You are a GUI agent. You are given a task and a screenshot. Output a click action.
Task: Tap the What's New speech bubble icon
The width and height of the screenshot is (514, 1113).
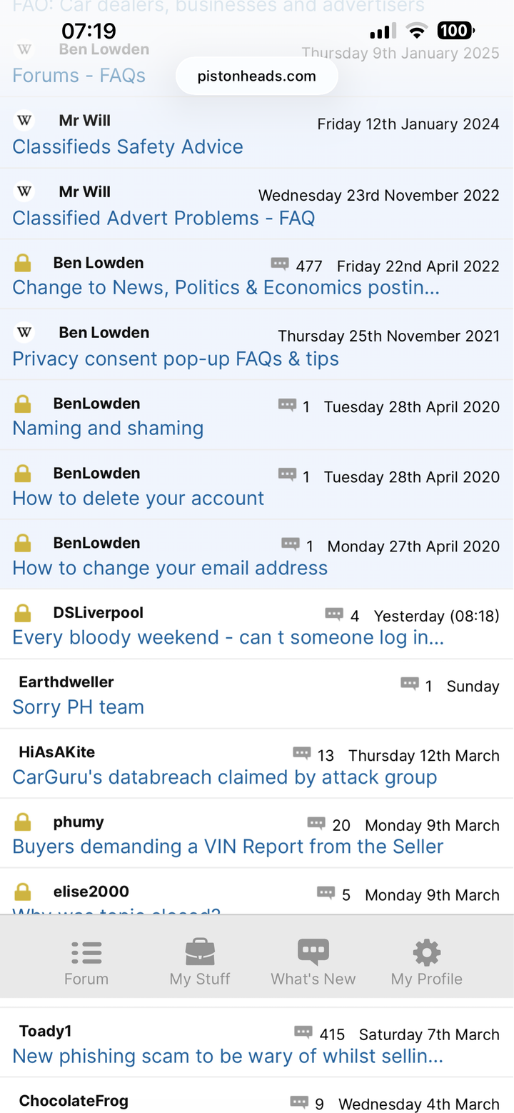pyautogui.click(x=313, y=953)
